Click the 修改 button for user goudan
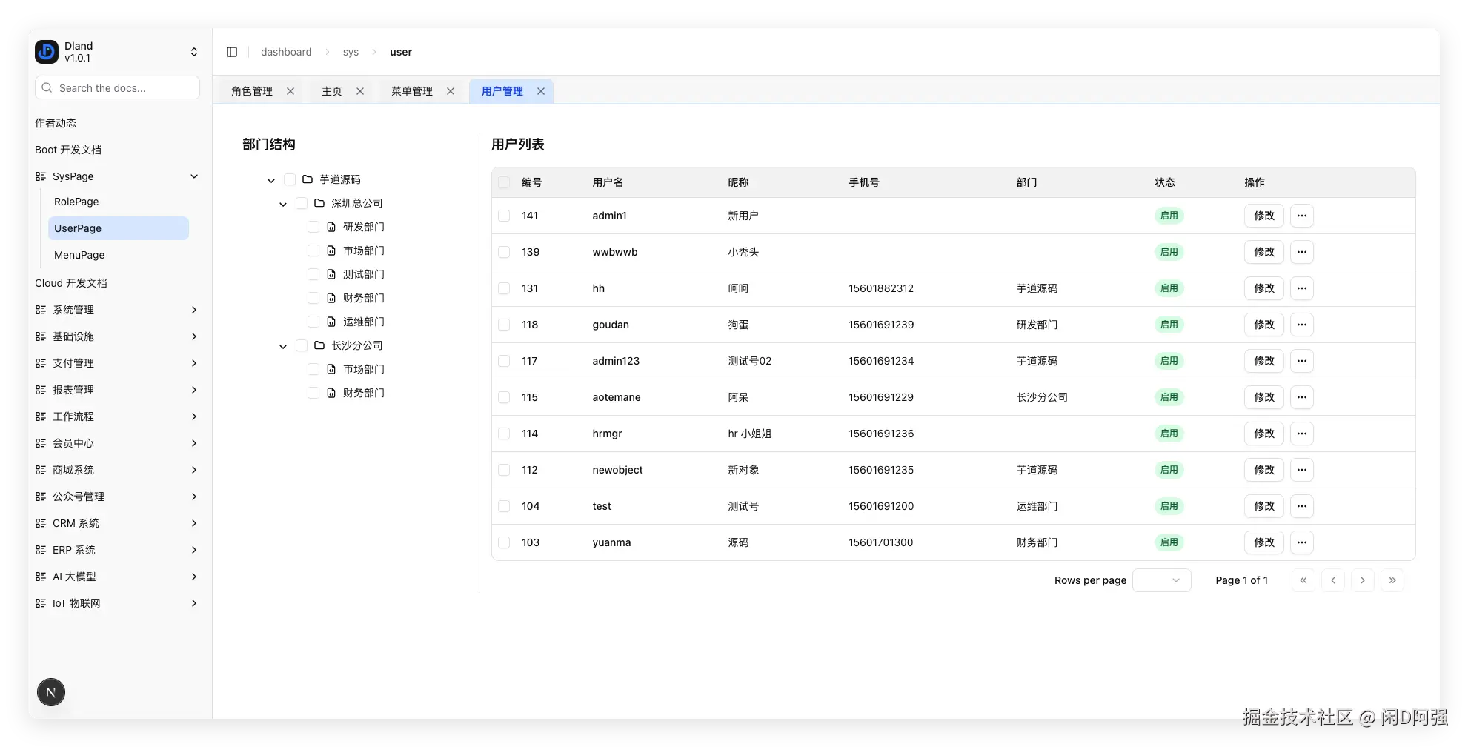 [1263, 325]
